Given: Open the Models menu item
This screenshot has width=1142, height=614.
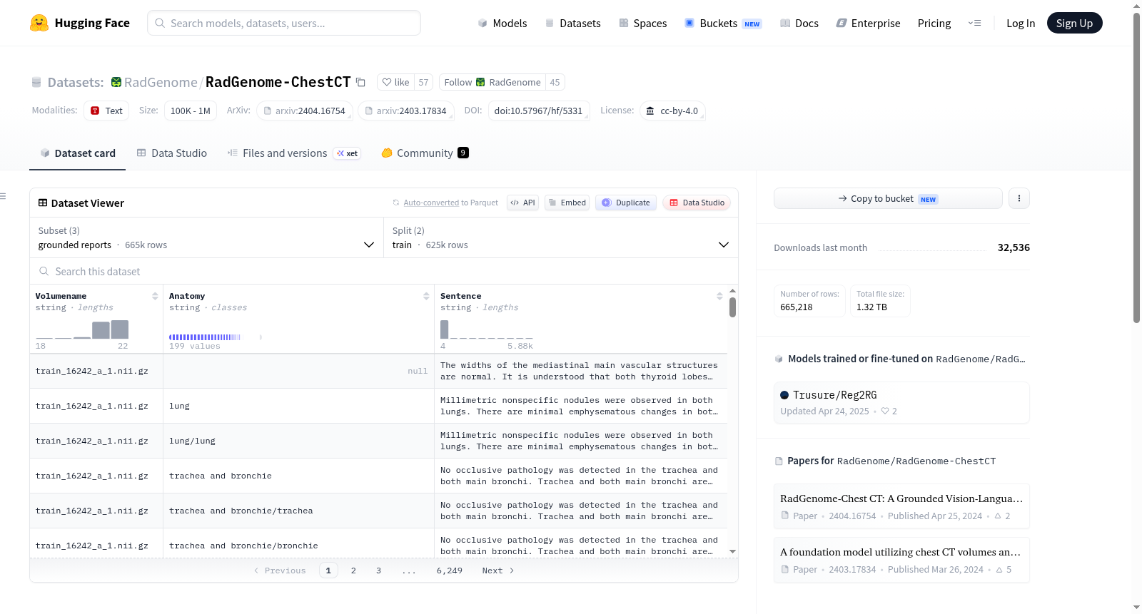Looking at the screenshot, I should point(502,23).
